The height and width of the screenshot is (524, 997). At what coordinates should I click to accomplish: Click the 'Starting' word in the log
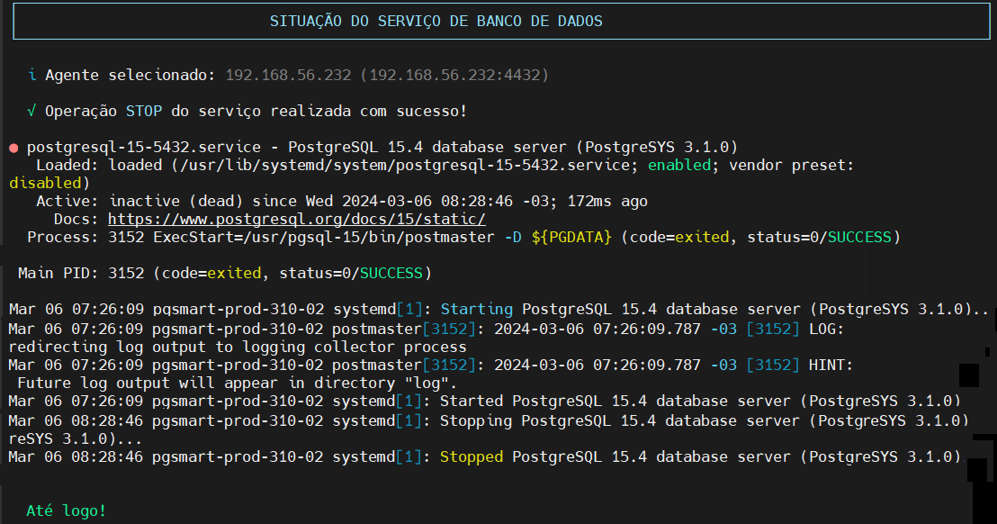476,310
